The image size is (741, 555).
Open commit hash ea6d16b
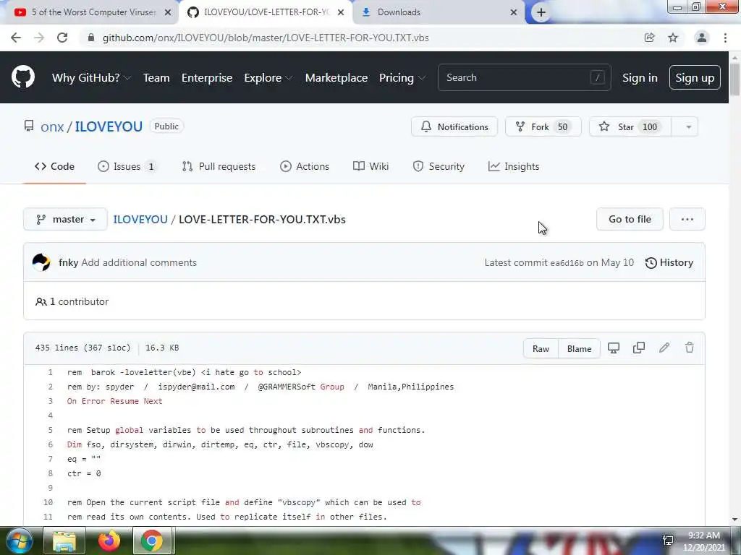click(567, 263)
